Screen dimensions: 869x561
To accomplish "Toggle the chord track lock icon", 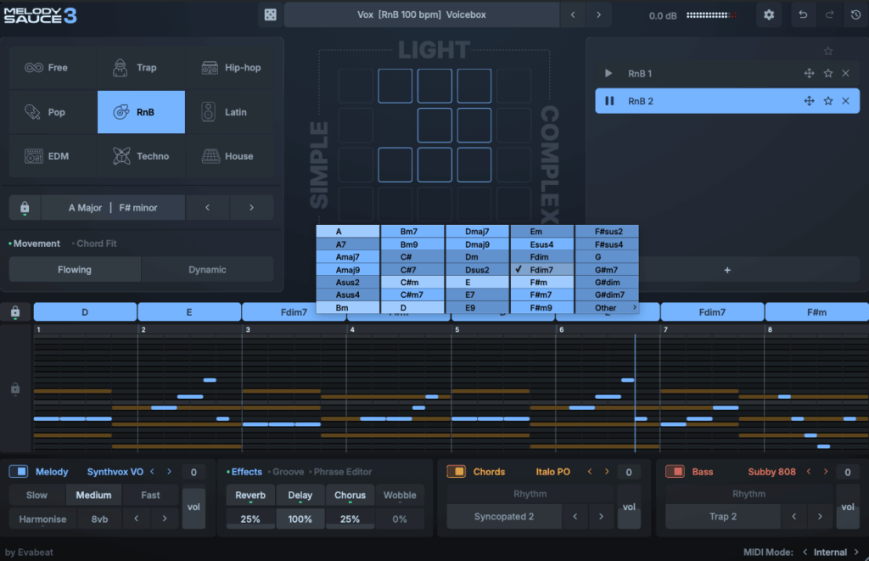I will (15, 312).
